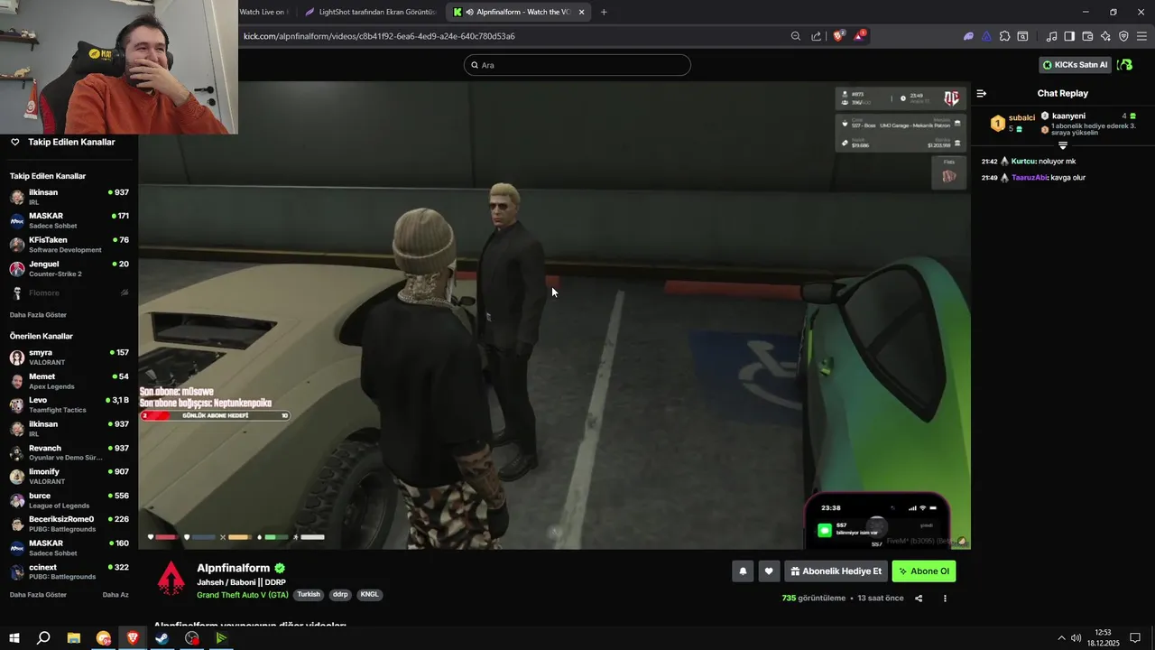The width and height of the screenshot is (1155, 650).
Task: Click the ddrp tag
Action: click(340, 595)
